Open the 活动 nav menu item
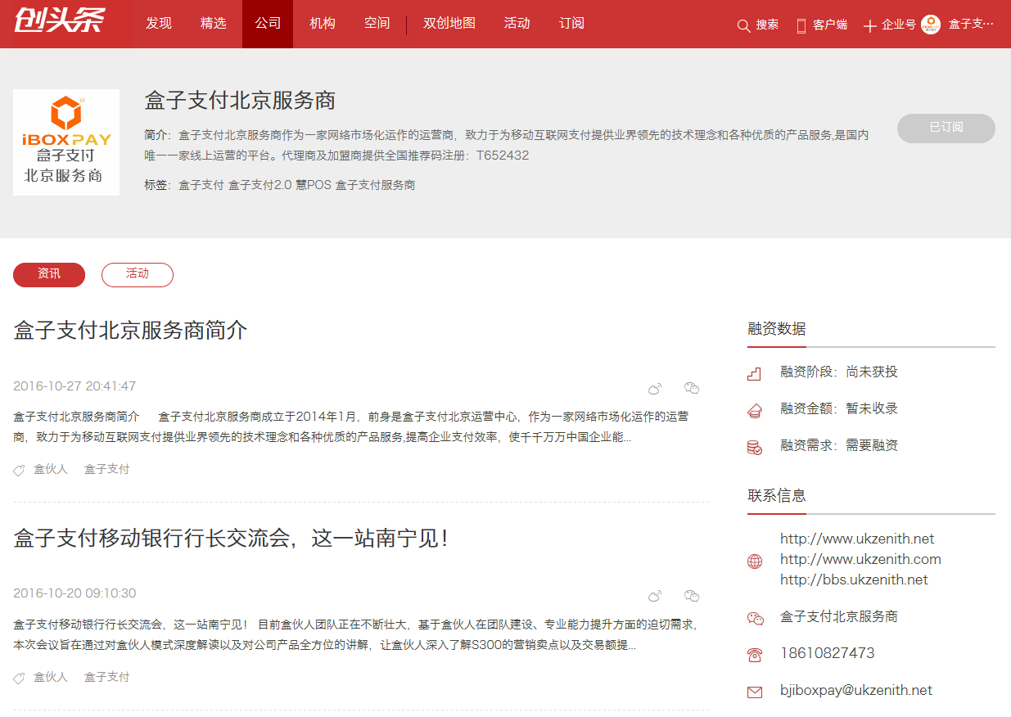The height and width of the screenshot is (717, 1011). click(517, 24)
